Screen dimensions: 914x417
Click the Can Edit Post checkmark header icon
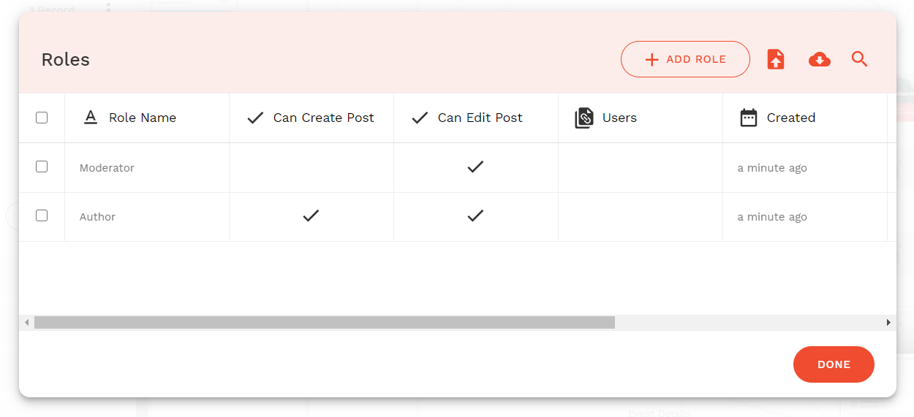tap(420, 118)
